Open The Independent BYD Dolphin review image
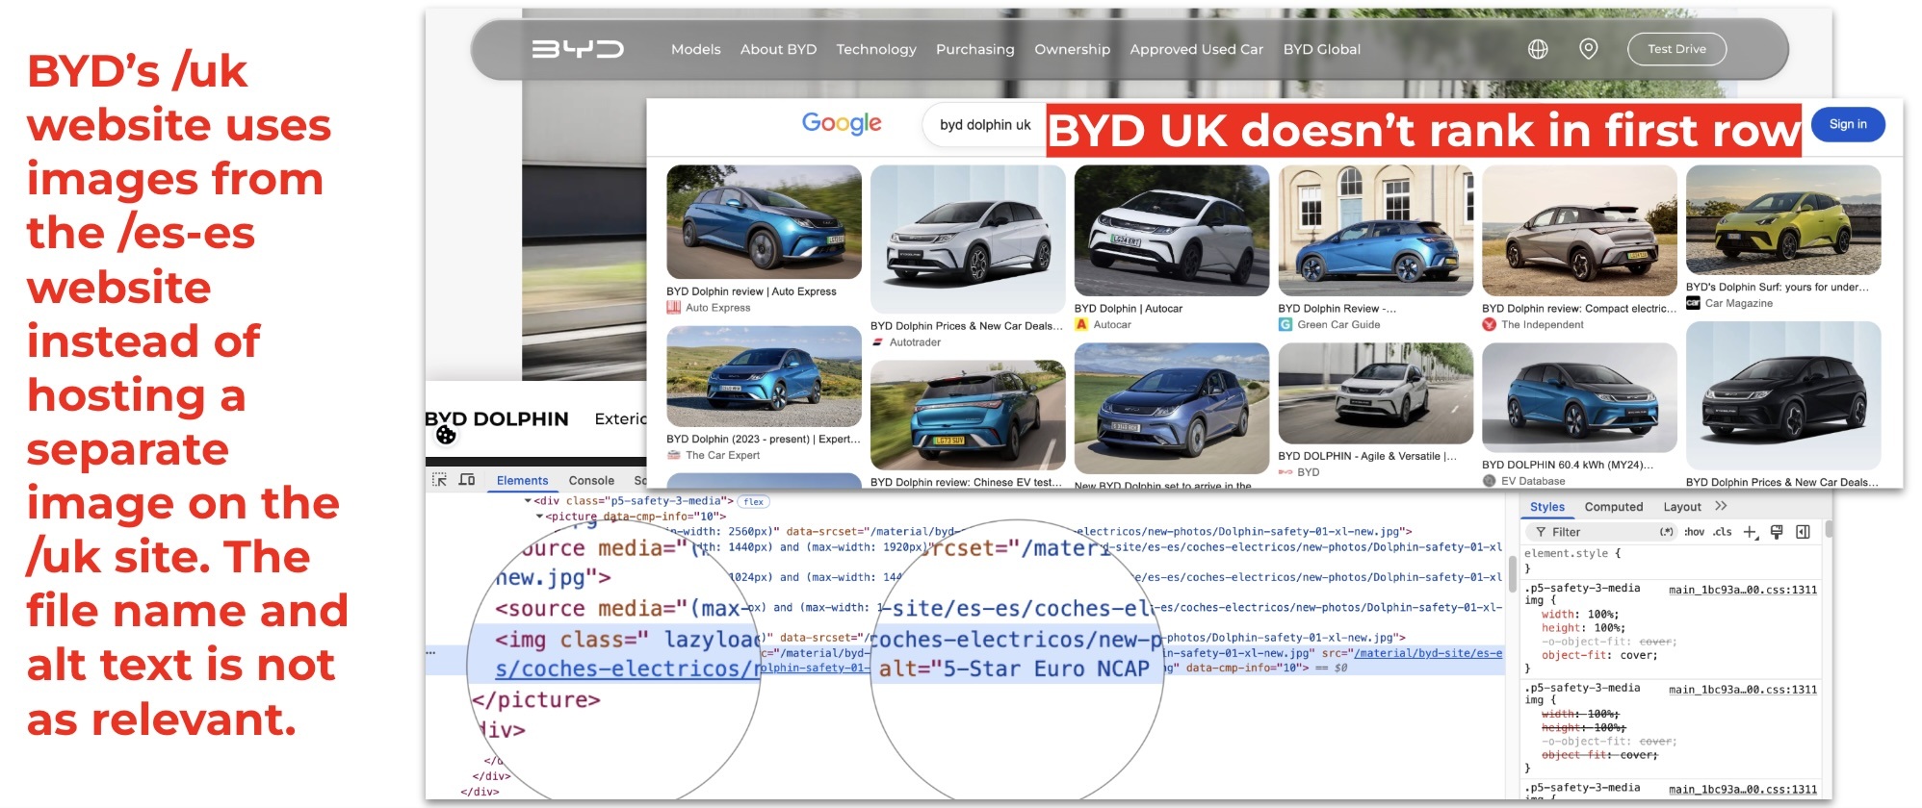The image size is (1922, 808). click(1579, 230)
